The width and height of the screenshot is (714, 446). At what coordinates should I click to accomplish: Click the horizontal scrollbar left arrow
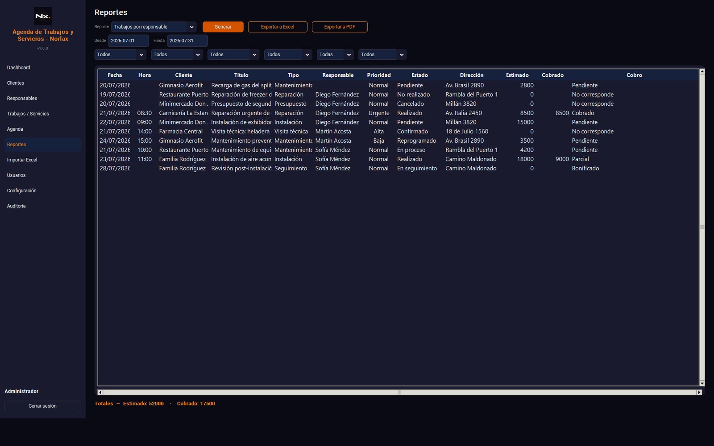click(x=100, y=392)
